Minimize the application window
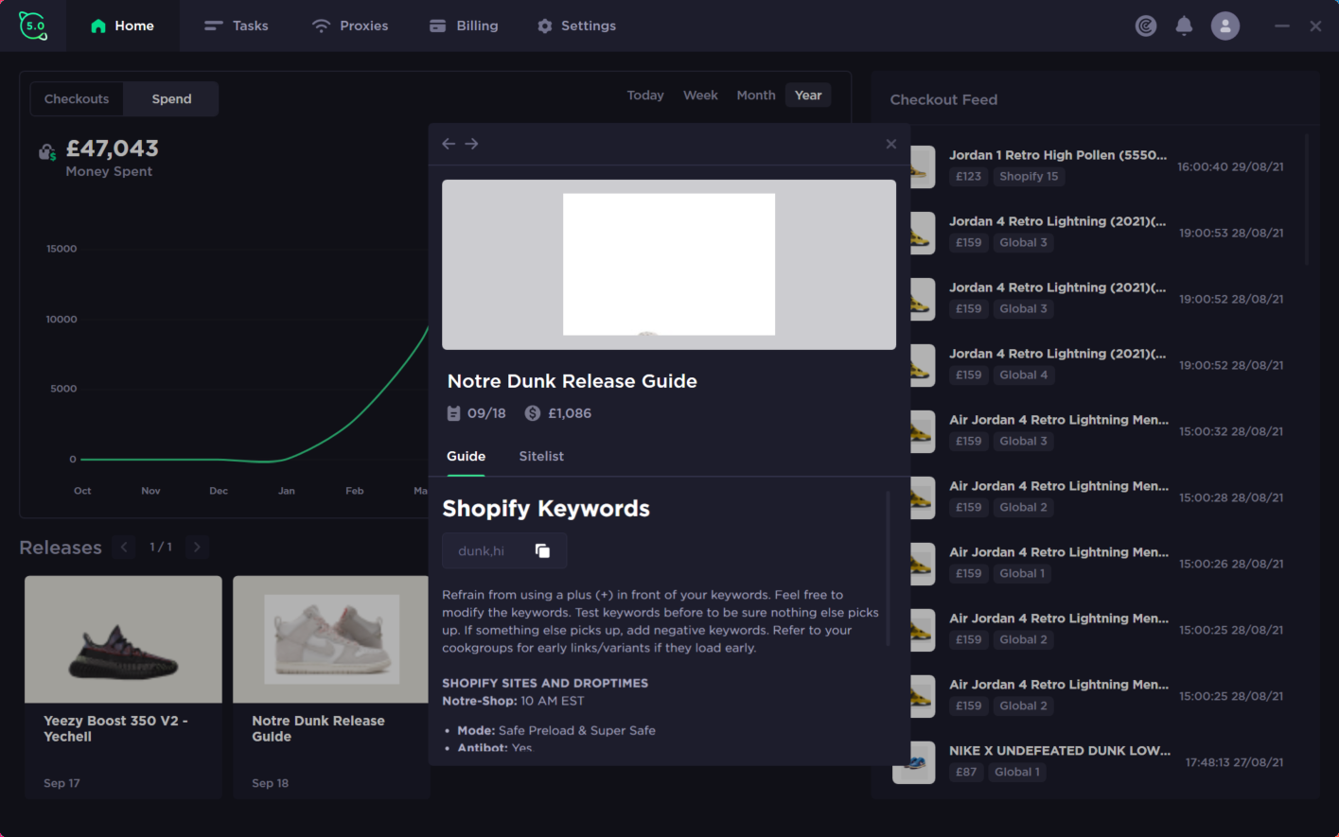The image size is (1339, 837). pyautogui.click(x=1282, y=26)
